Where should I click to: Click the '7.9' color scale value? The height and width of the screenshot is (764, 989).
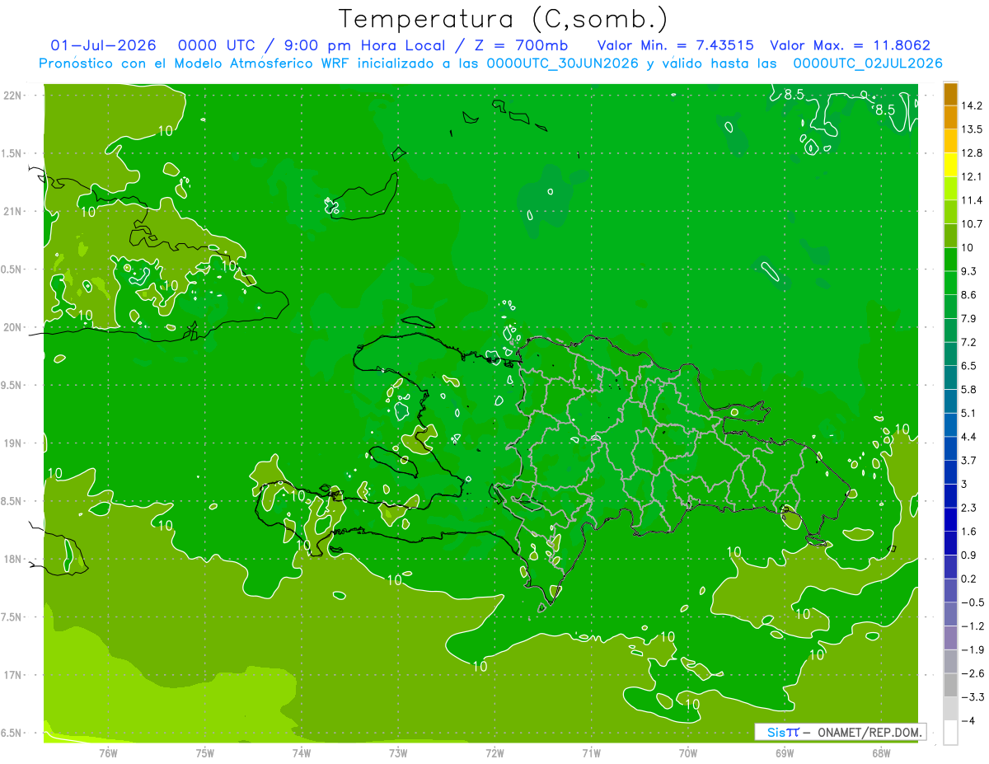tap(970, 318)
